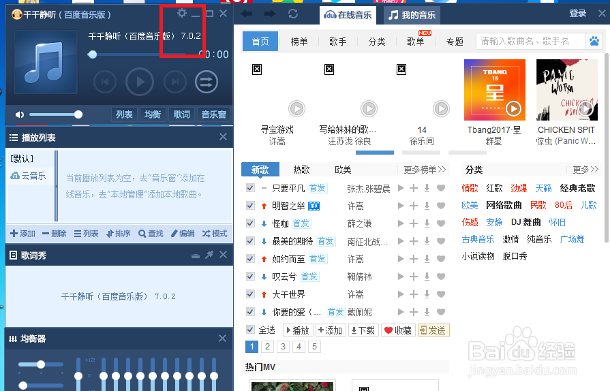
Task: Open the 音乐窗 music window
Action: click(213, 114)
